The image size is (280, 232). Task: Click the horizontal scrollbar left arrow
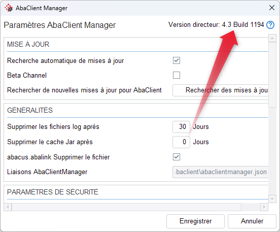coord(8,207)
